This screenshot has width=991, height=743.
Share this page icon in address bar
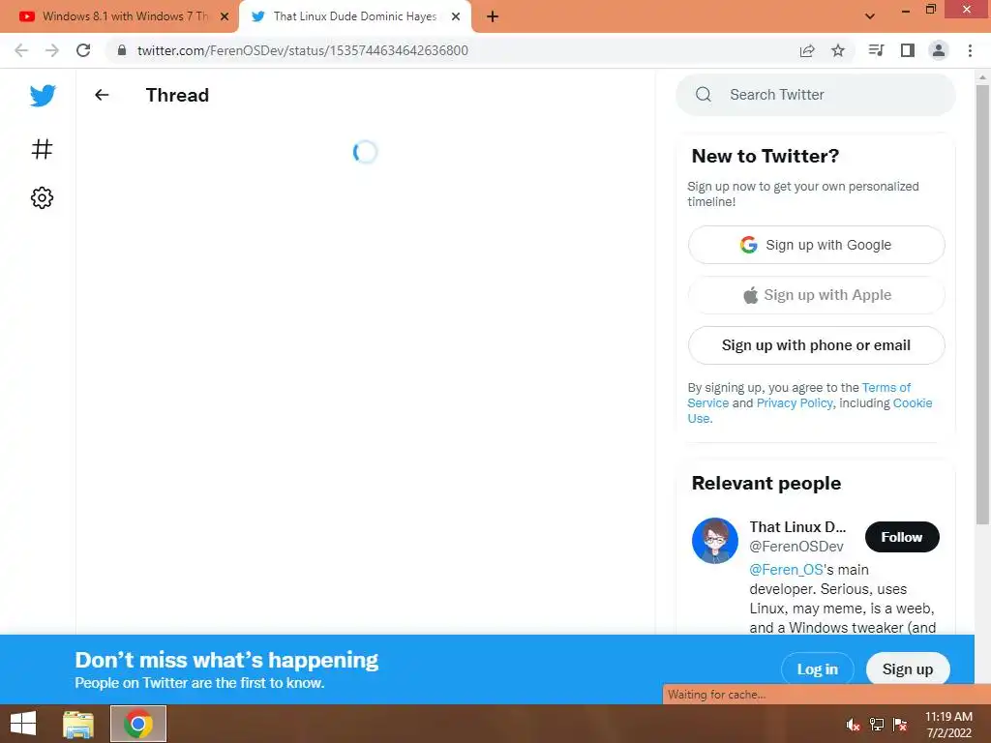807,50
